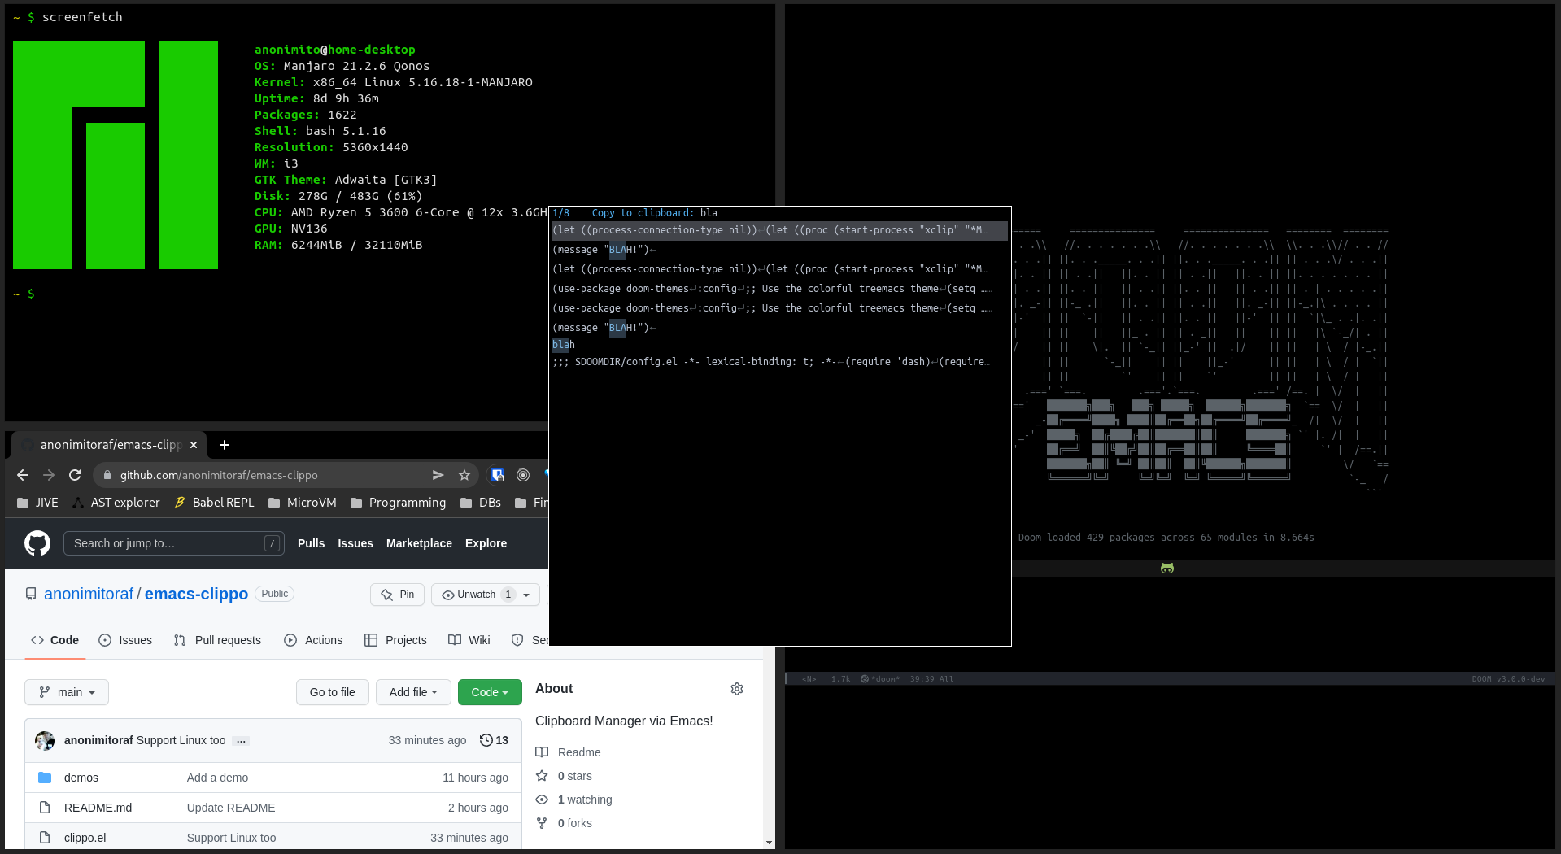Image resolution: width=1561 pixels, height=854 pixels.
Task: Expand commit details with the ellipsis button
Action: coord(241,741)
